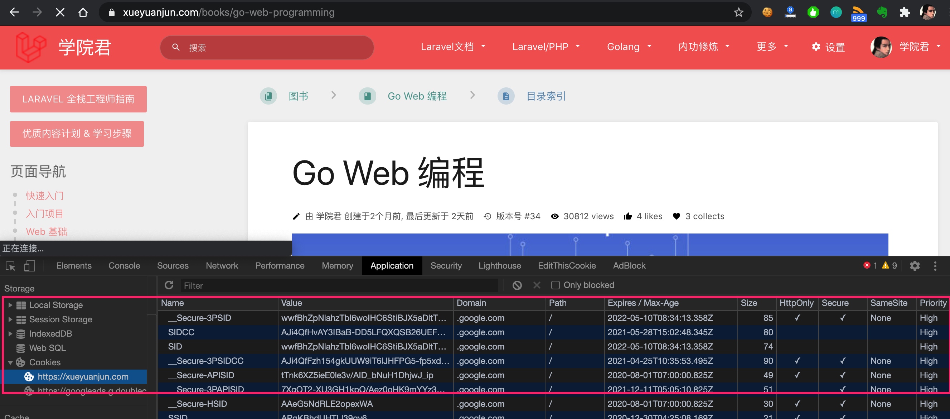This screenshot has width=950, height=419.
Task: Open the Evernote elephant extension icon
Action: pos(882,12)
